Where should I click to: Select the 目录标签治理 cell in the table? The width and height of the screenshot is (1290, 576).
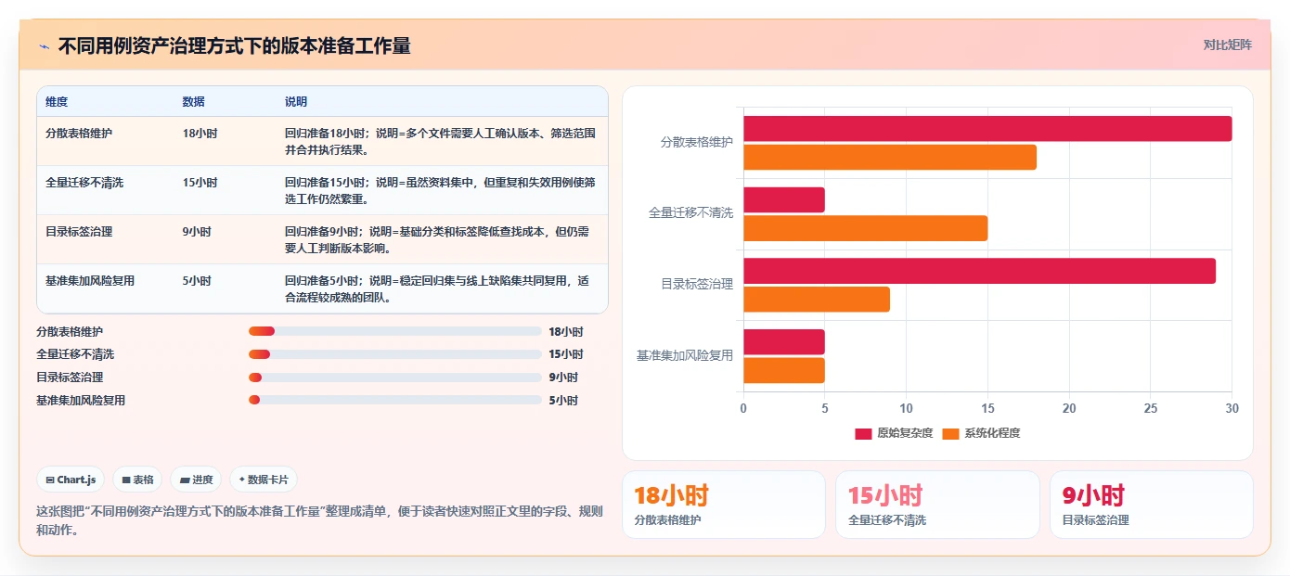(x=79, y=232)
